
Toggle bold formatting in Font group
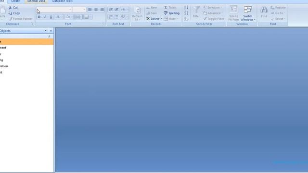tap(39, 17)
